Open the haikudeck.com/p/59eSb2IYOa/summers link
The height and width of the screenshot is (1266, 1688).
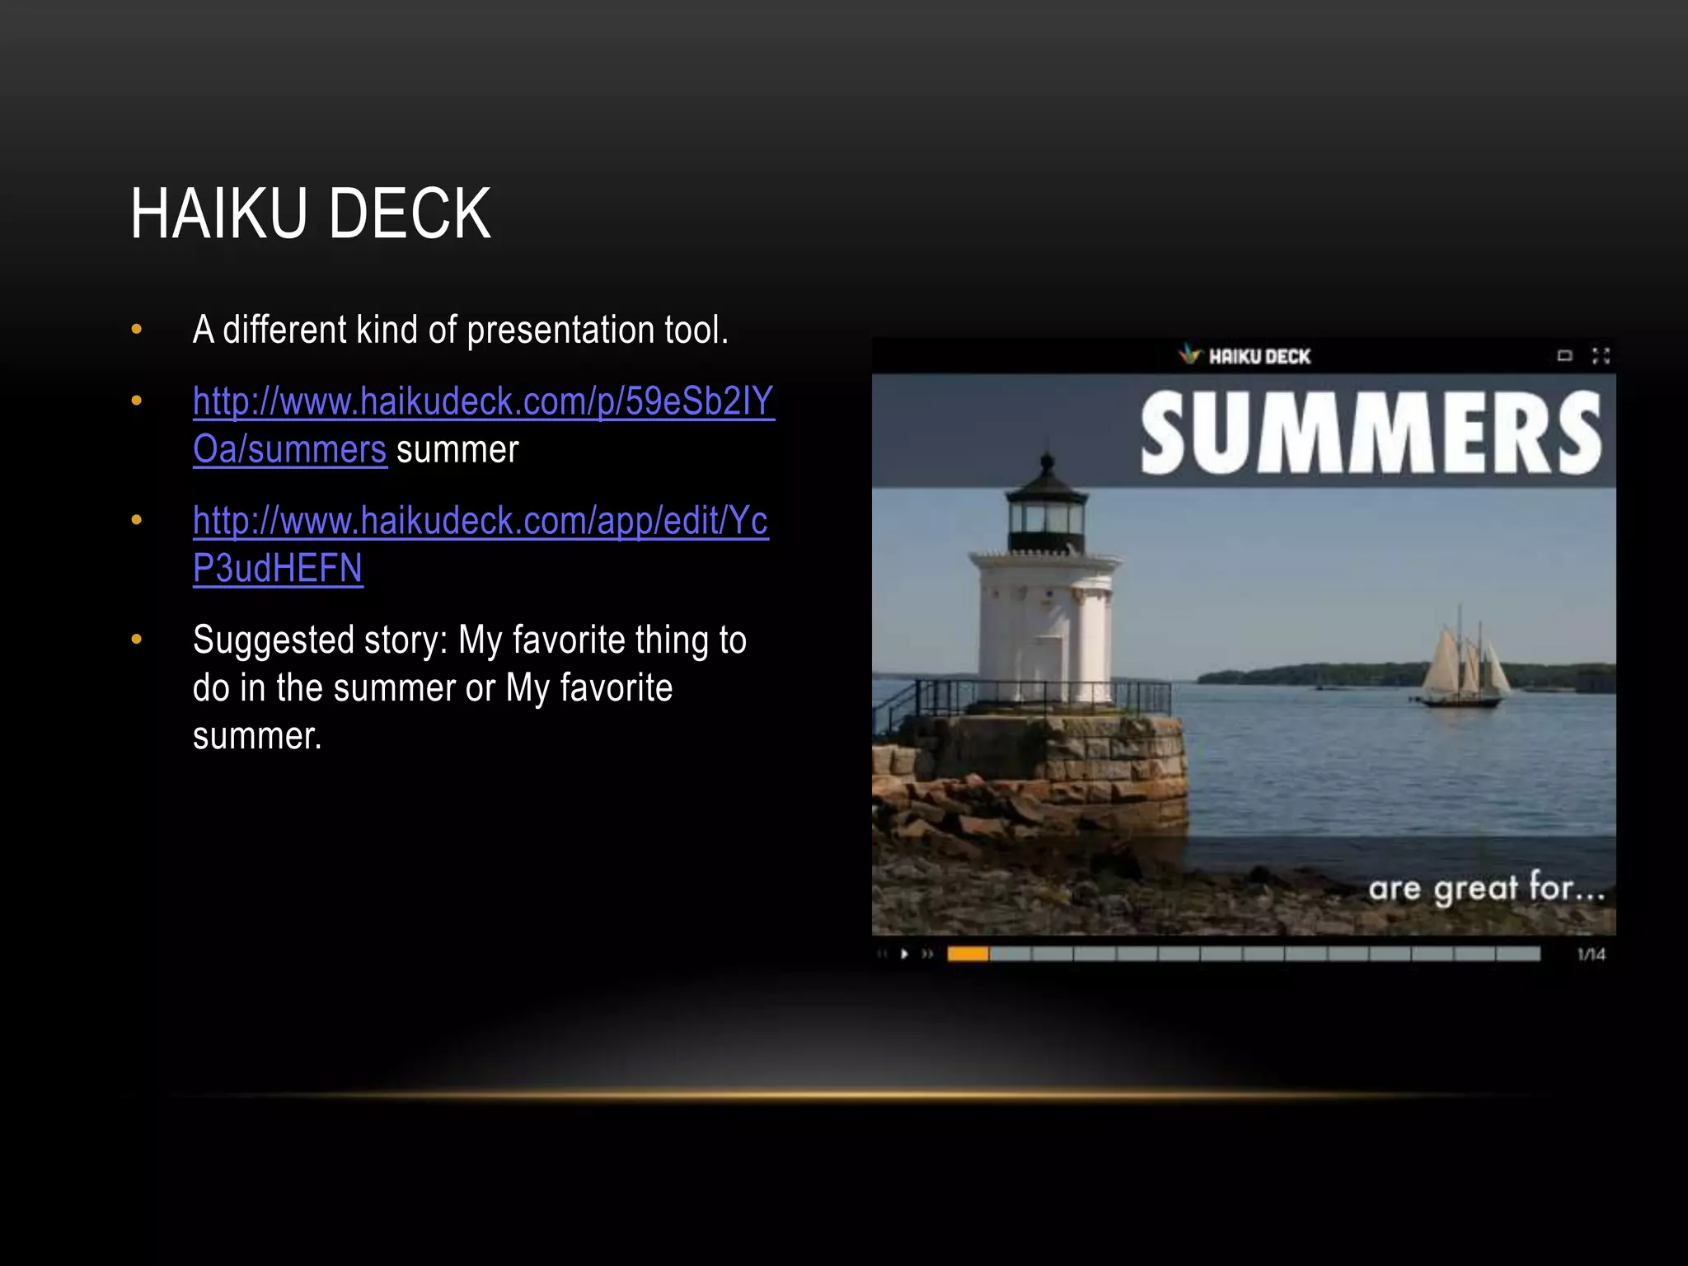(483, 425)
